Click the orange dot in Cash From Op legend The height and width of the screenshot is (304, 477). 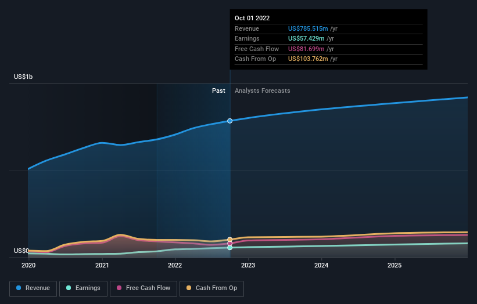189,288
